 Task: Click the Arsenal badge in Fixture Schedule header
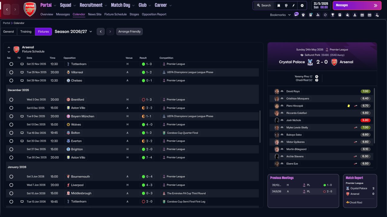[16, 49]
